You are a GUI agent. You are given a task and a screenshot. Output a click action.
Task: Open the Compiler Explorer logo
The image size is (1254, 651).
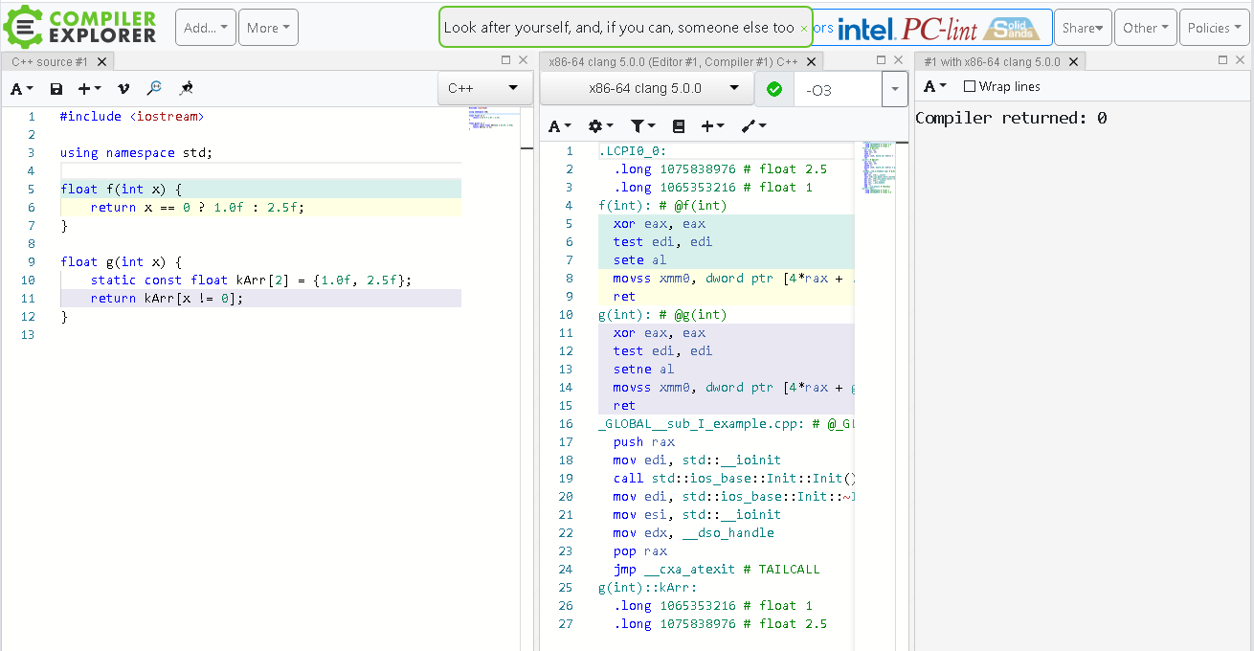[x=79, y=27]
